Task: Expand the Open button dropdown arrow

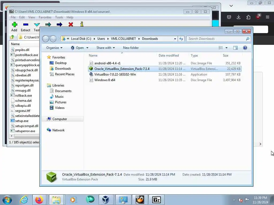Action: [87, 48]
